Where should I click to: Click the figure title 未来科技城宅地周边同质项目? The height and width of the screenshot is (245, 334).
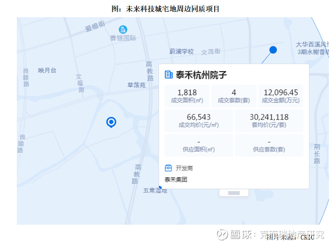165,9
